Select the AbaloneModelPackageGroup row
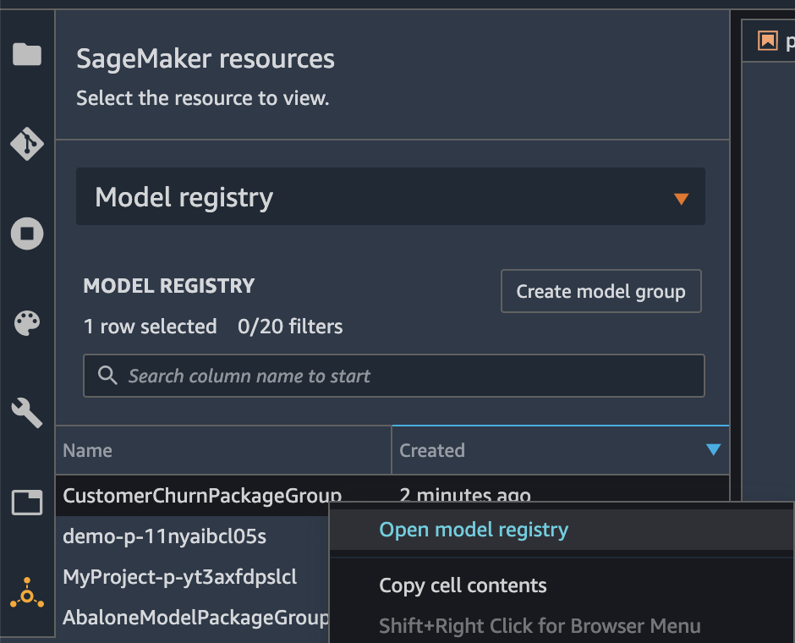The image size is (795, 643). pos(193,617)
